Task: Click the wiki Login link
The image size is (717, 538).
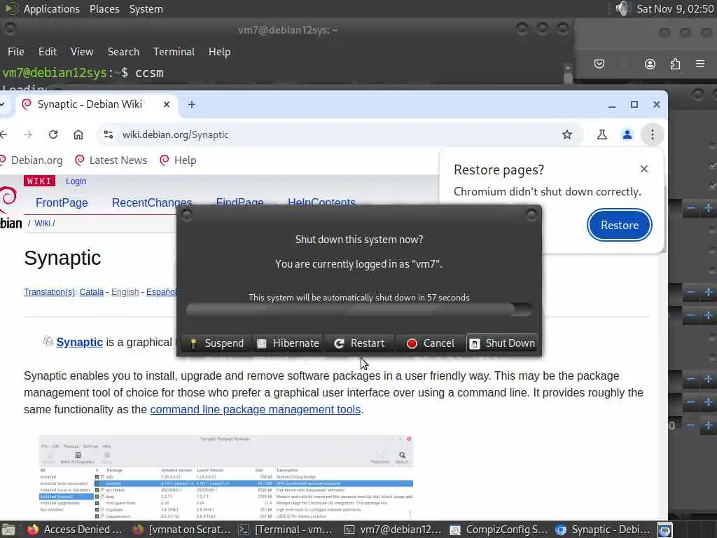Action: pyautogui.click(x=76, y=181)
